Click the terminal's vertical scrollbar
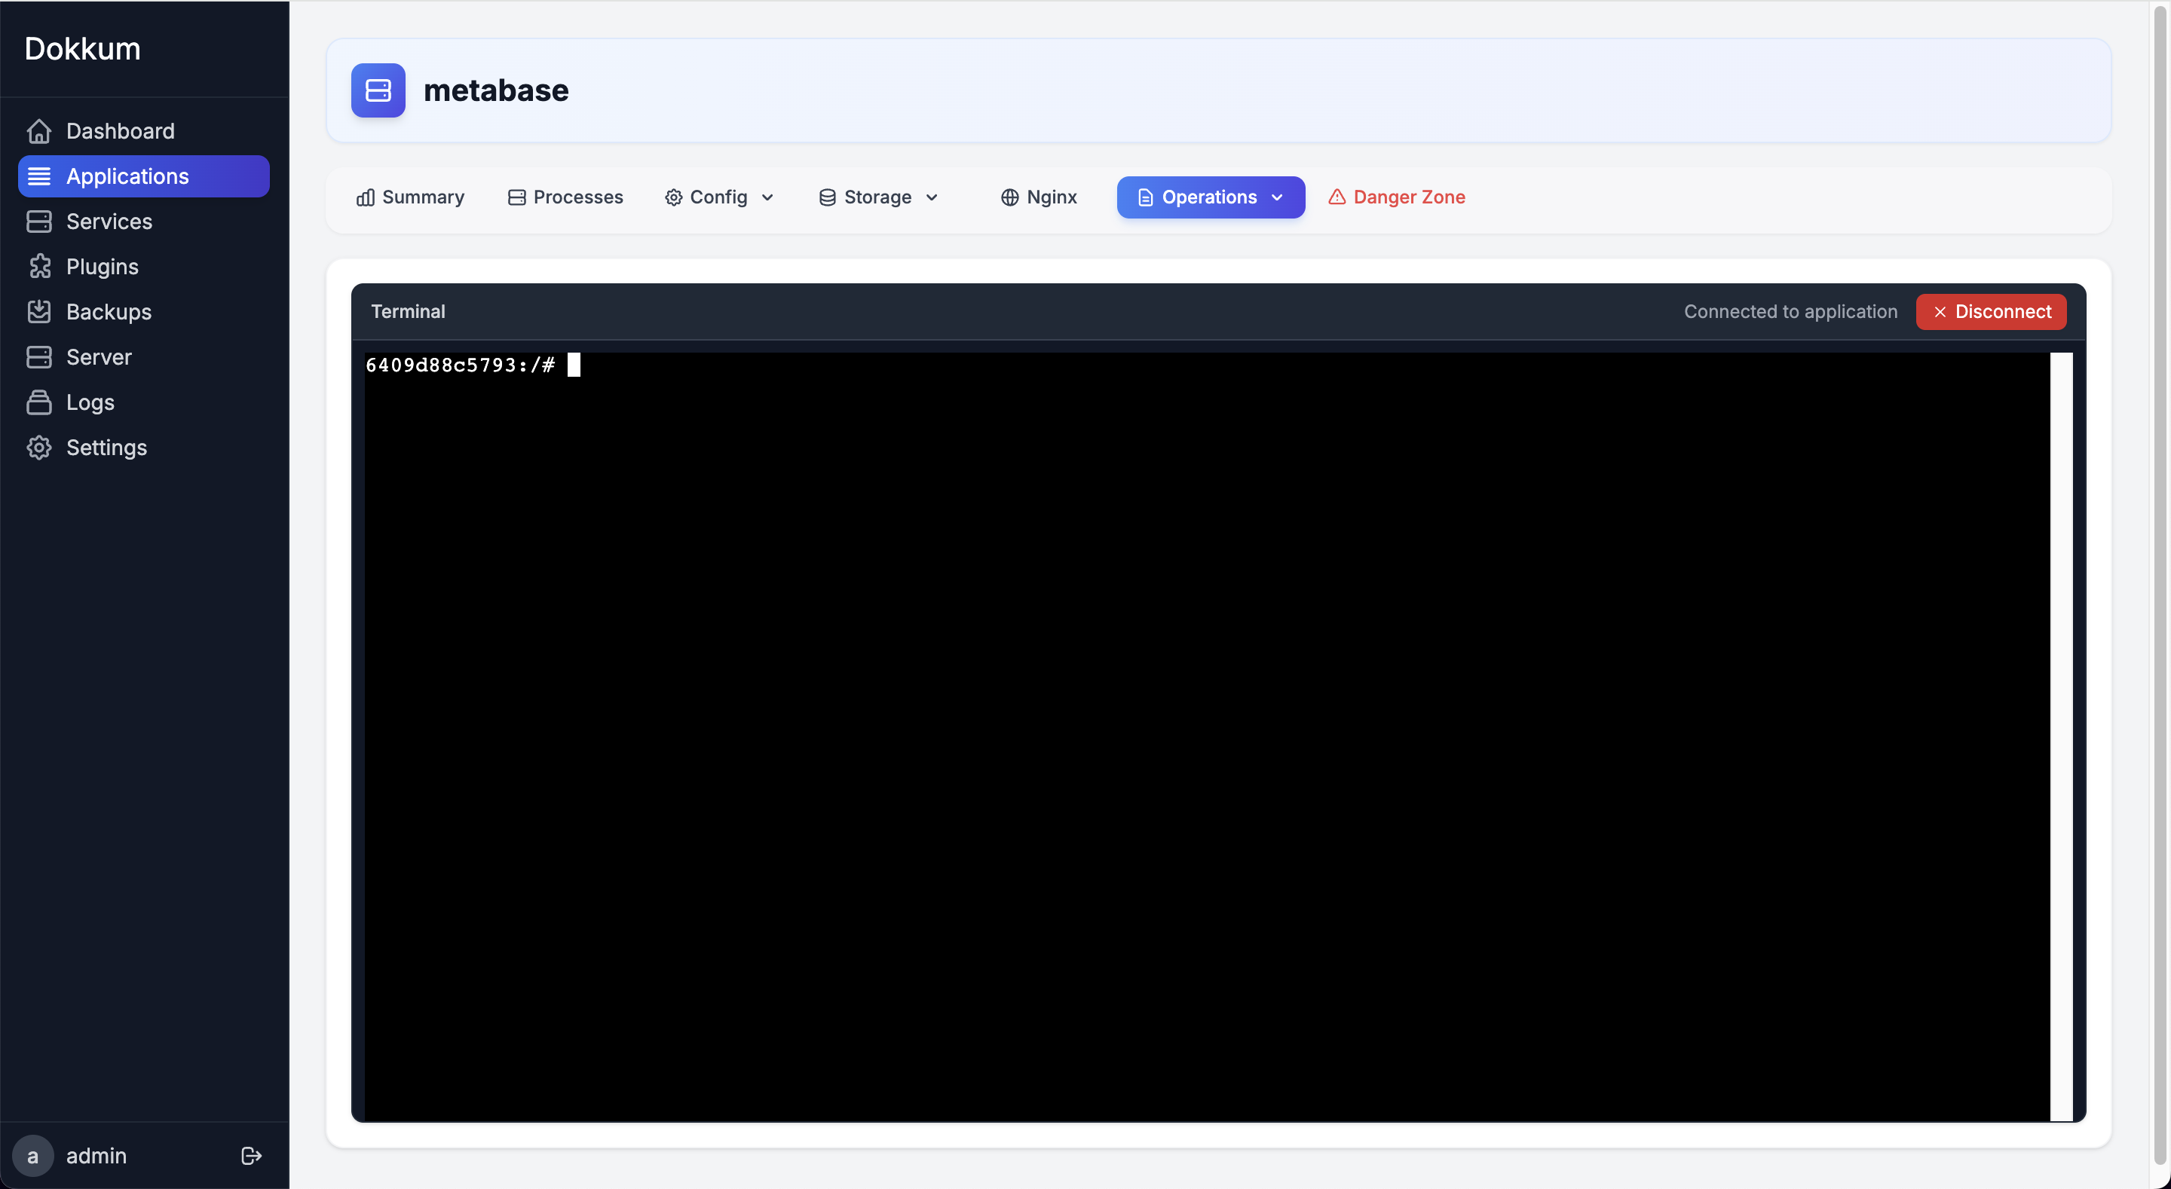 point(2061,736)
